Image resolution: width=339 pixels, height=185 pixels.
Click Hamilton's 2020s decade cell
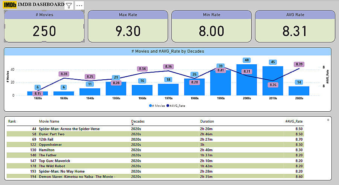coord(136,150)
